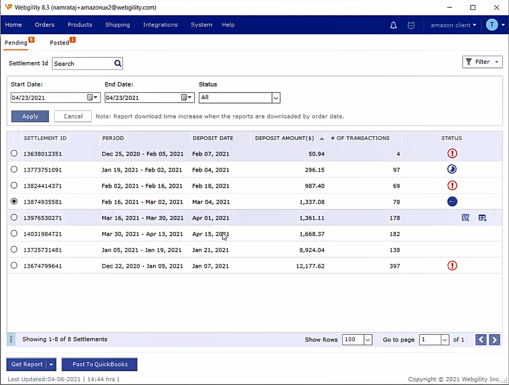509x385 pixels.
Task: Select radio for settlement 13773751091
Action: point(14,169)
